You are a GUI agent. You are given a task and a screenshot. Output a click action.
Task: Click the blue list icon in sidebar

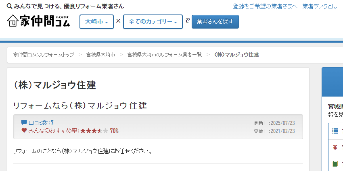coord(335,130)
